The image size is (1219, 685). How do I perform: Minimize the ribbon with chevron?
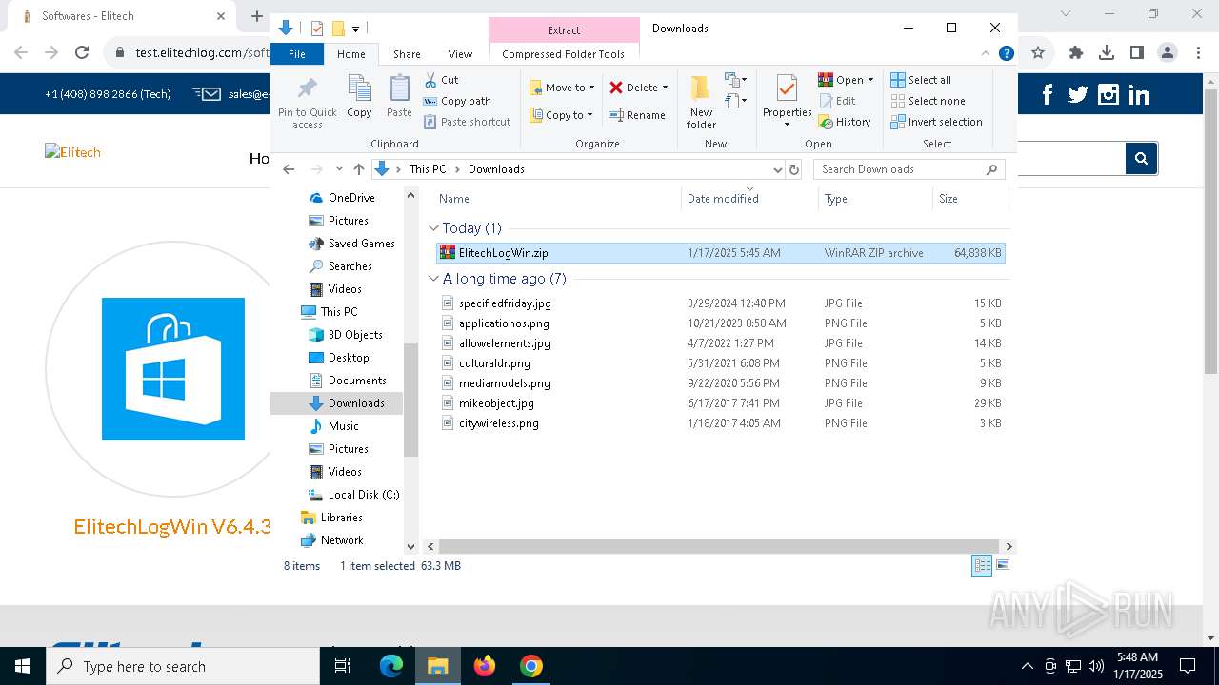point(987,54)
